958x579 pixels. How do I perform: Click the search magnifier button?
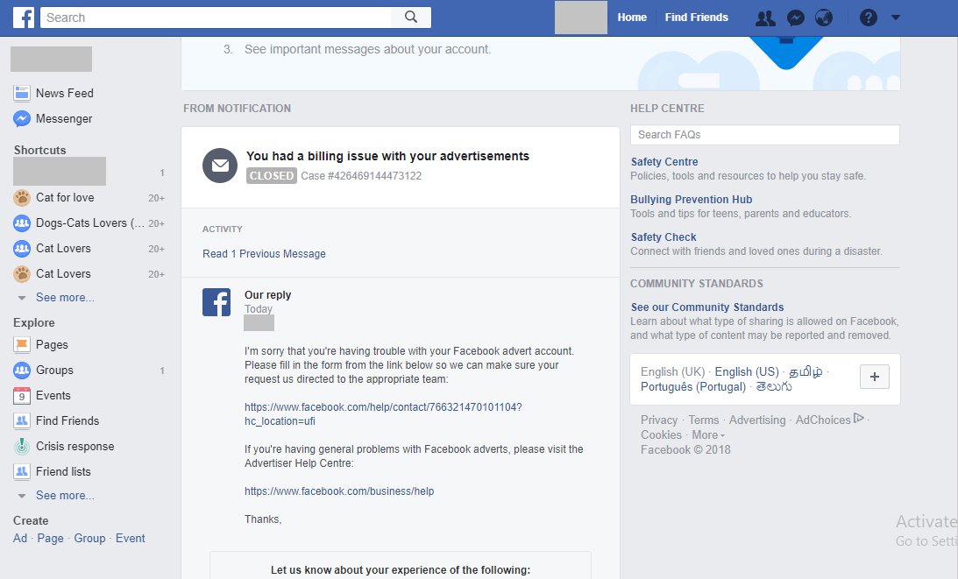[411, 18]
